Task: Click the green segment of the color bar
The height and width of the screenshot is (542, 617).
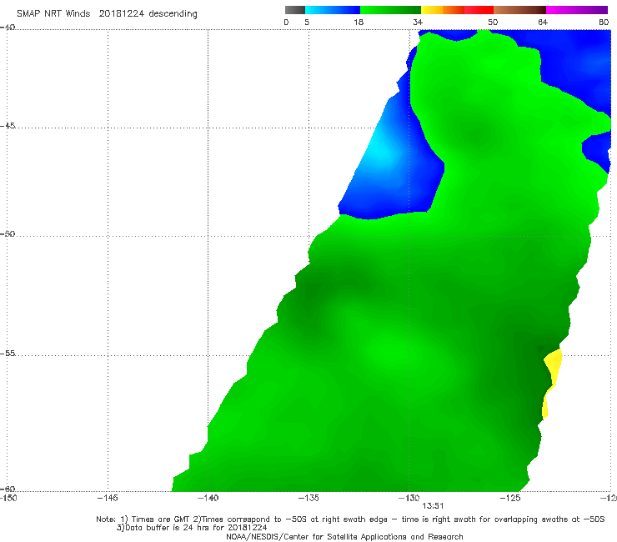Action: click(x=390, y=10)
